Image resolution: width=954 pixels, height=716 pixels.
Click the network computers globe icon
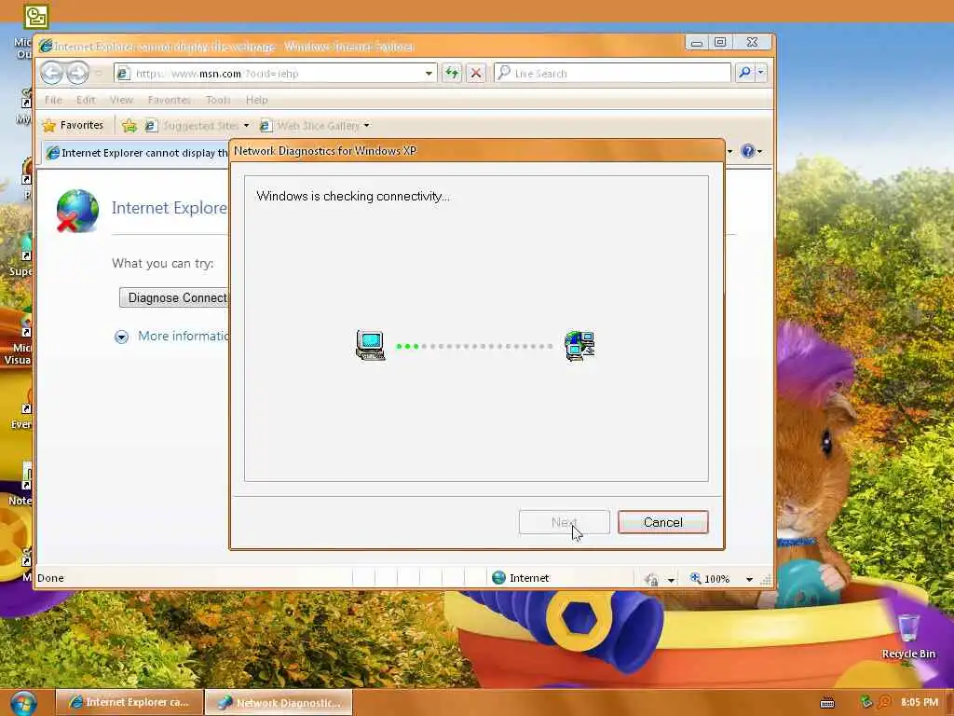pos(579,345)
